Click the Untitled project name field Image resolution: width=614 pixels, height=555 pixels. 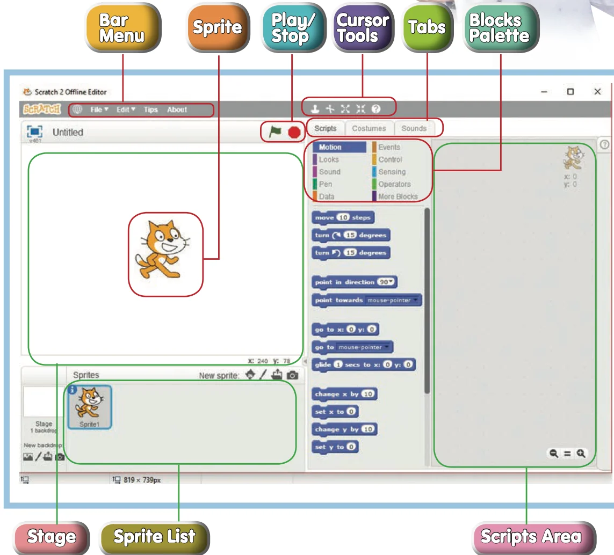click(68, 132)
